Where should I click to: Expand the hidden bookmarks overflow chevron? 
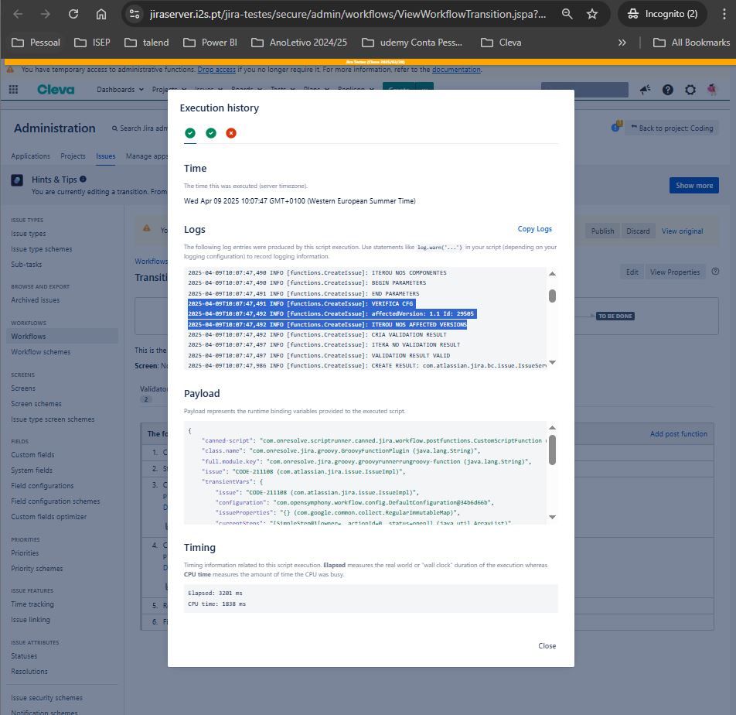click(x=622, y=43)
